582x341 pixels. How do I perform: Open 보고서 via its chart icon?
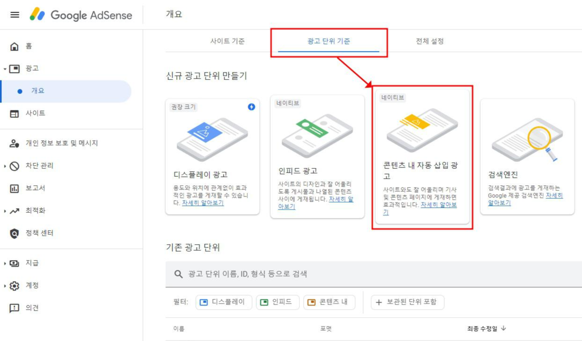coord(15,188)
